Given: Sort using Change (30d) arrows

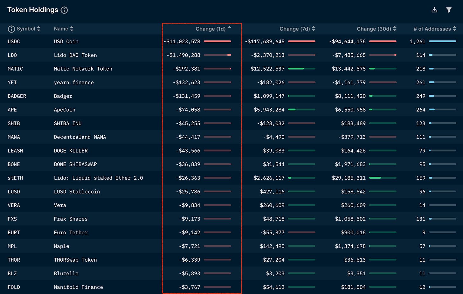Looking at the screenshot, I should click(395, 29).
